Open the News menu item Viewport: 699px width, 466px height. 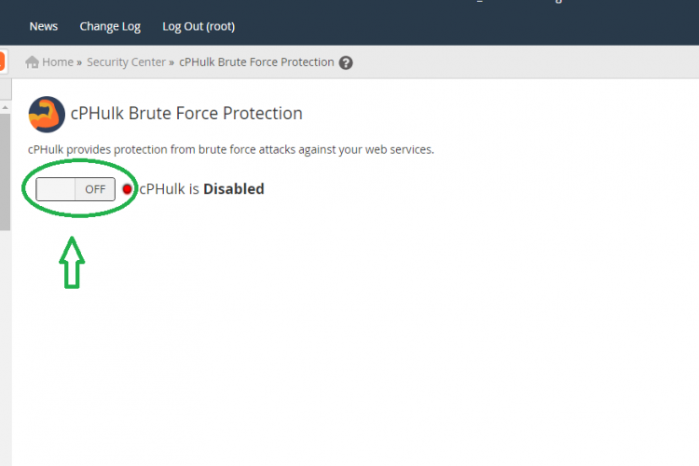pyautogui.click(x=43, y=26)
